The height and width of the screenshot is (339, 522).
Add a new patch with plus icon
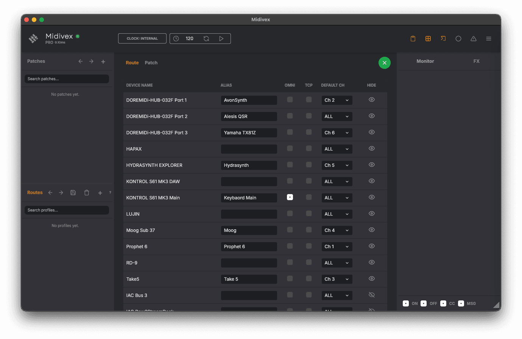point(103,61)
